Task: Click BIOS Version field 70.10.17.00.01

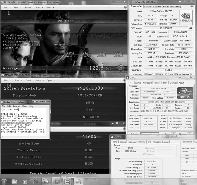Action: pos(166,28)
